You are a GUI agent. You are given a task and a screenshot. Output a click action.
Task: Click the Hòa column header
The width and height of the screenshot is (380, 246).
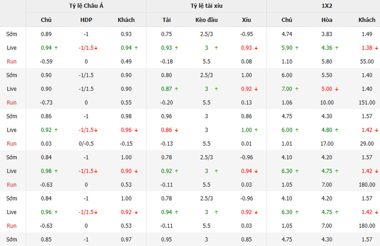326,20
